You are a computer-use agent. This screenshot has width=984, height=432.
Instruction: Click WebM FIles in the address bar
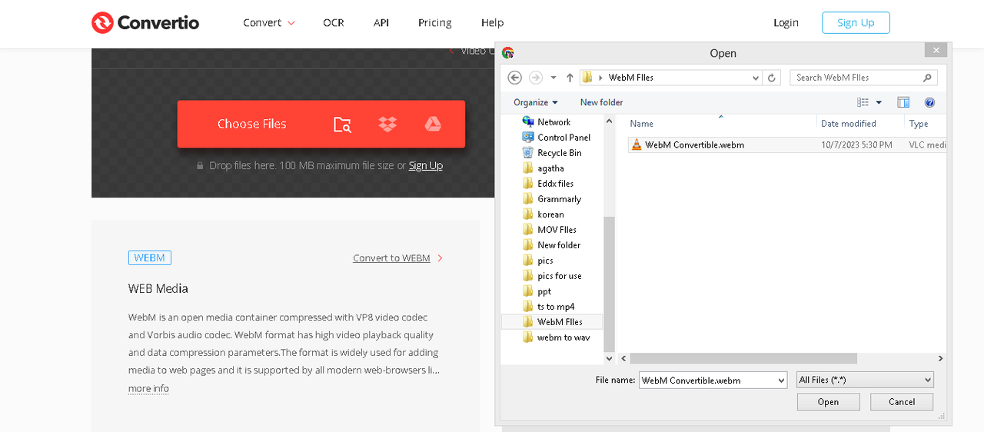click(631, 78)
